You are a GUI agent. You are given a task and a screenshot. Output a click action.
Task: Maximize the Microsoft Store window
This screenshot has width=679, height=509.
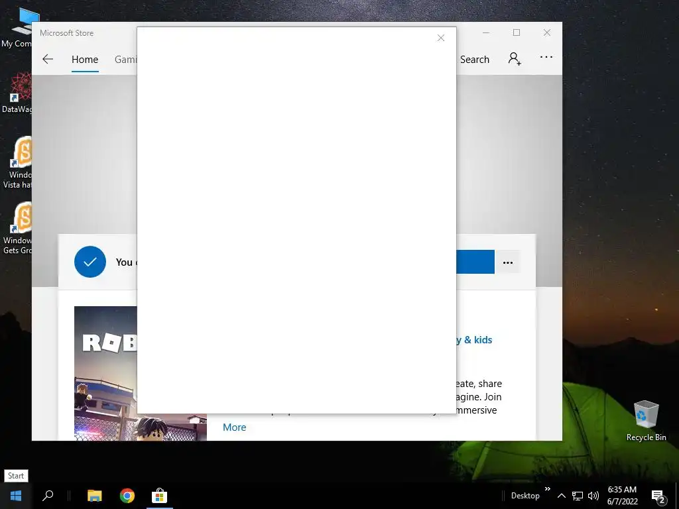coord(516,33)
